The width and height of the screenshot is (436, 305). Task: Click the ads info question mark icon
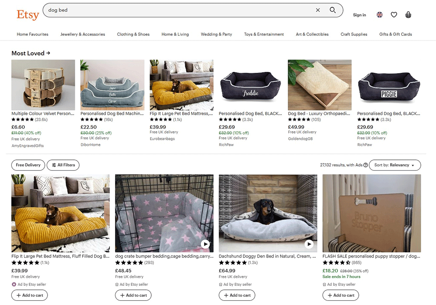click(x=365, y=165)
